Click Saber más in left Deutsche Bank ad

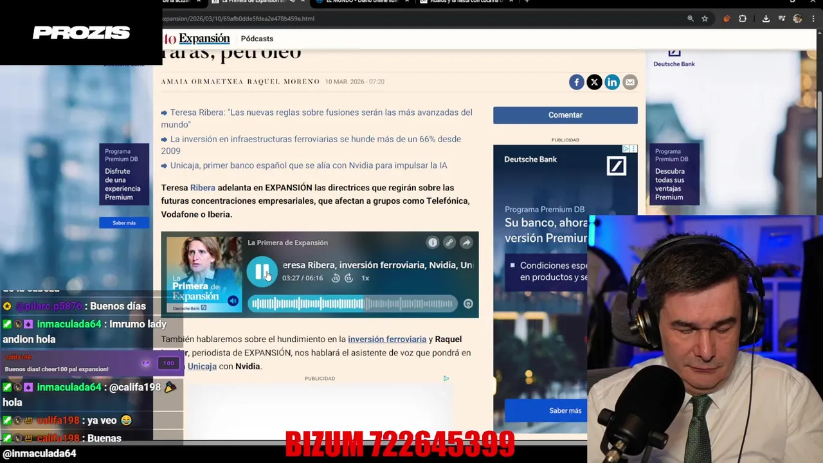[124, 222]
